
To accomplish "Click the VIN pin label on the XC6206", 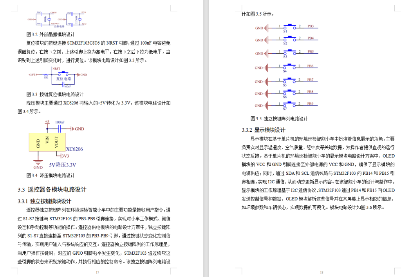I will [x=47, y=139].
